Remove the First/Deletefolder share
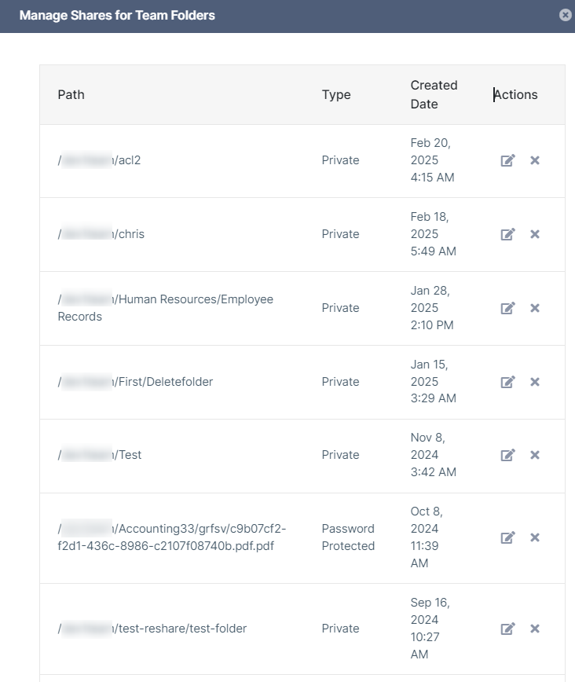 coord(535,382)
